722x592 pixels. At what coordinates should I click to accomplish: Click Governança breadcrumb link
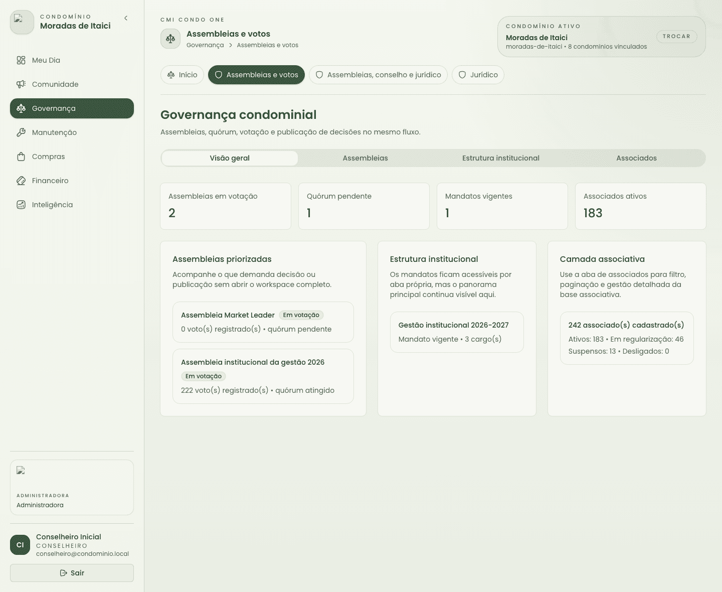coord(205,45)
